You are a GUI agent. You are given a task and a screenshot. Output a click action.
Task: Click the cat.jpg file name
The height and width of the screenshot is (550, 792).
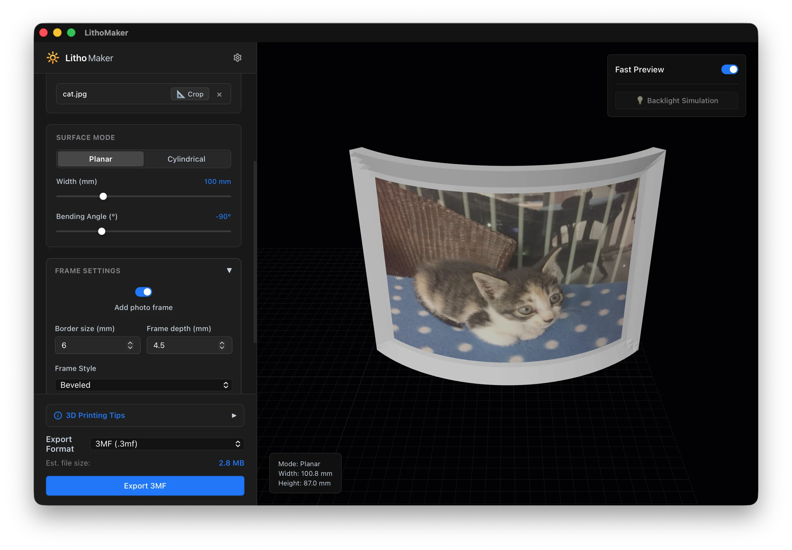pos(75,94)
